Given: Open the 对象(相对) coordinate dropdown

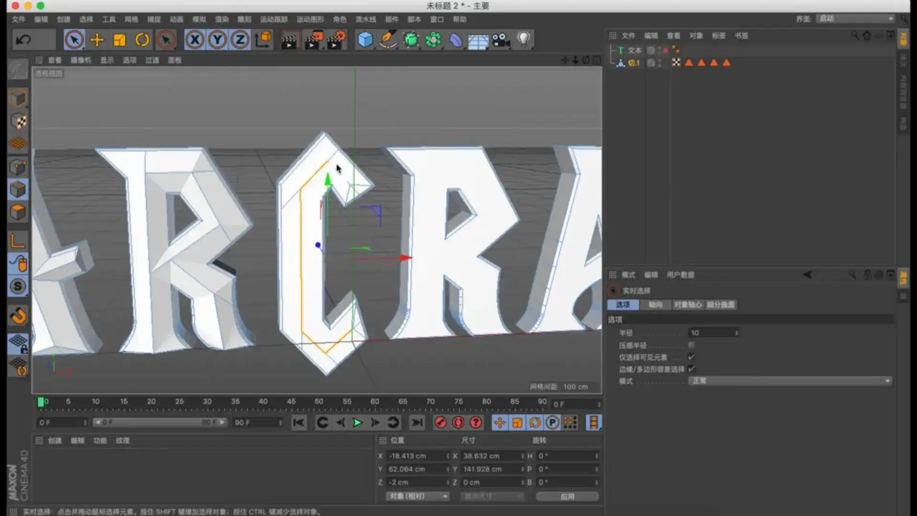Looking at the screenshot, I should click(417, 496).
